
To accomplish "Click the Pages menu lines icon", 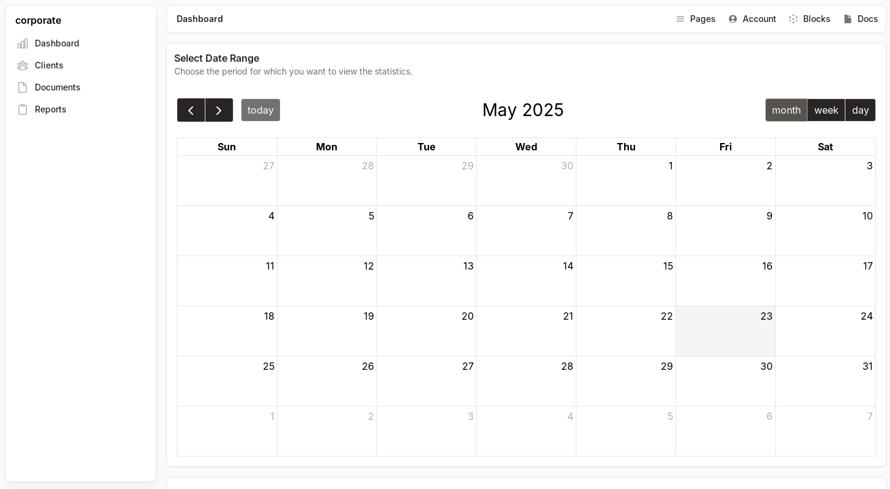I will pos(680,19).
